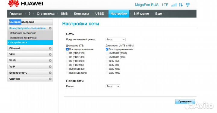
Task: Click the Поиск сети heading
Action: 75,81
